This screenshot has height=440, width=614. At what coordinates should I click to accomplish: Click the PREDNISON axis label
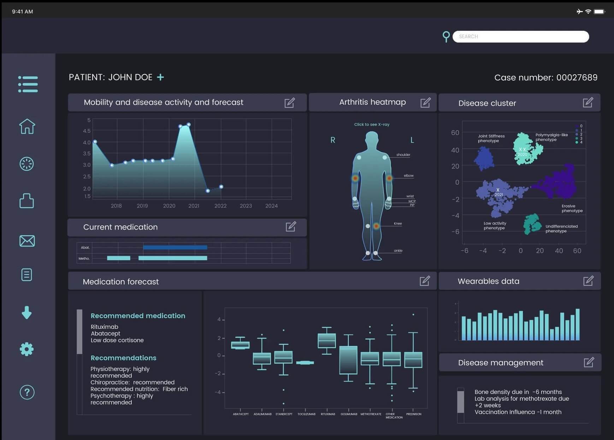click(x=414, y=414)
